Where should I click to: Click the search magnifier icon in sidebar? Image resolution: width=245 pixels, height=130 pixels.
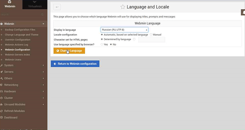click(42, 15)
